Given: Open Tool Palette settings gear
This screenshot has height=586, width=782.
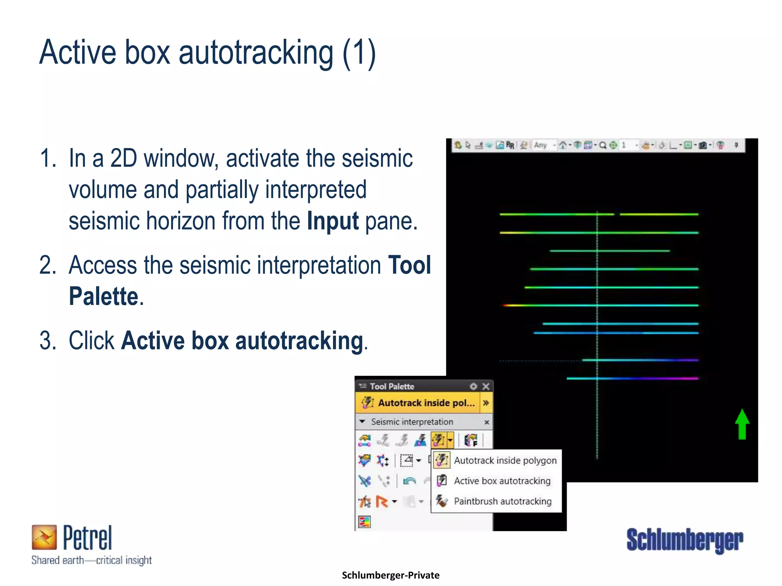Looking at the screenshot, I should pos(473,386).
